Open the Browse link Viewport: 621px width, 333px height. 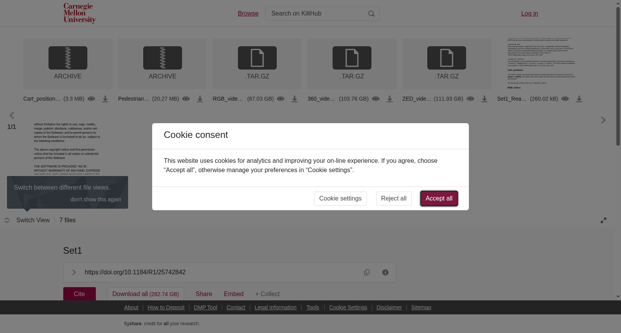click(248, 14)
